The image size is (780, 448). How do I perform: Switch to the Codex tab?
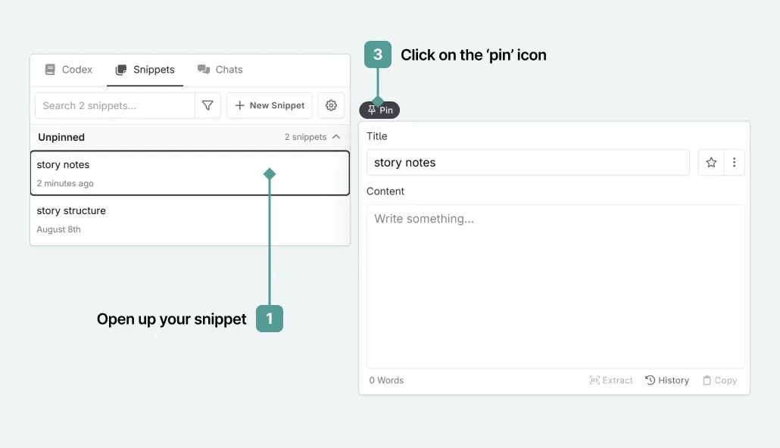point(68,69)
